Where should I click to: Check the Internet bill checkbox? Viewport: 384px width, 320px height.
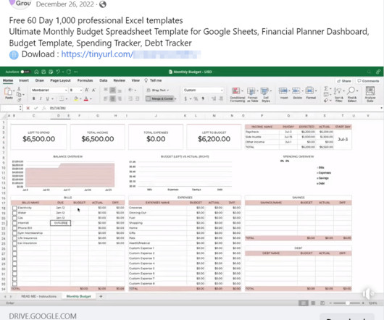click(x=14, y=223)
